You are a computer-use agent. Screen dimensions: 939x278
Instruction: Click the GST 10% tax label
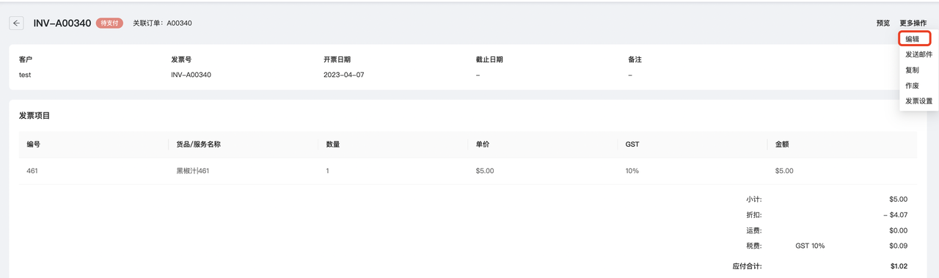point(810,246)
